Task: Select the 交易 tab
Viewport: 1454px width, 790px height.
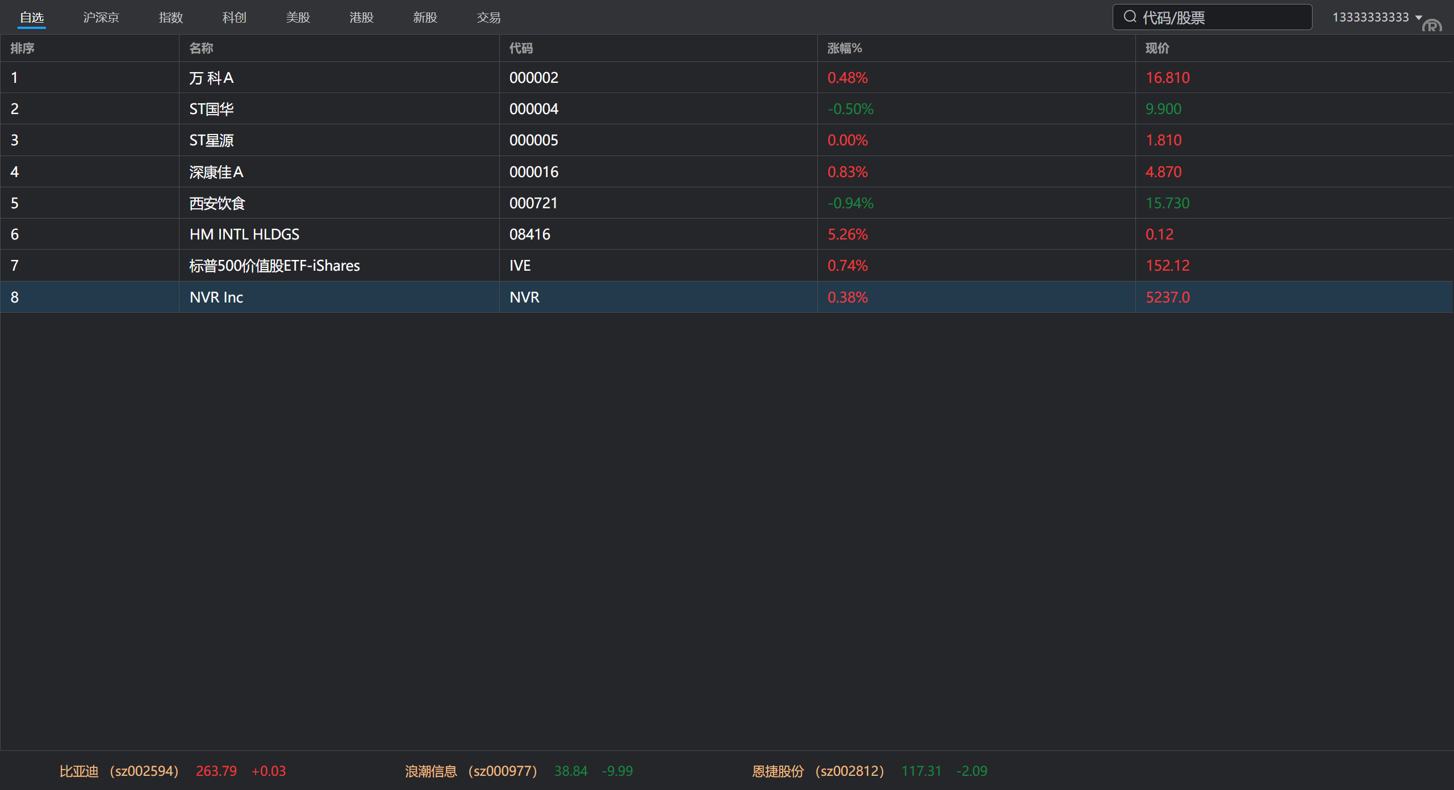Action: [x=489, y=18]
